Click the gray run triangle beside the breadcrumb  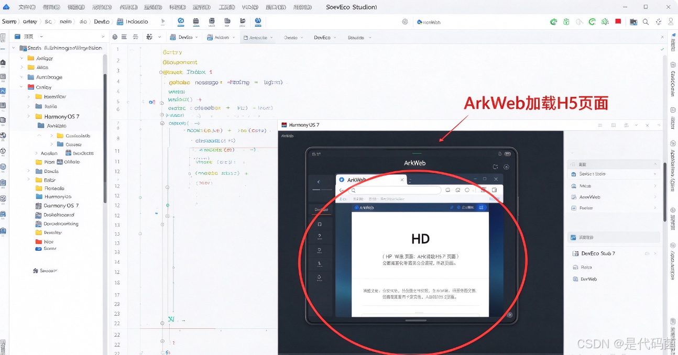pyautogui.click(x=163, y=21)
